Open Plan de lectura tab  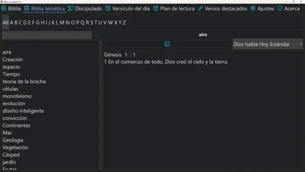(174, 9)
